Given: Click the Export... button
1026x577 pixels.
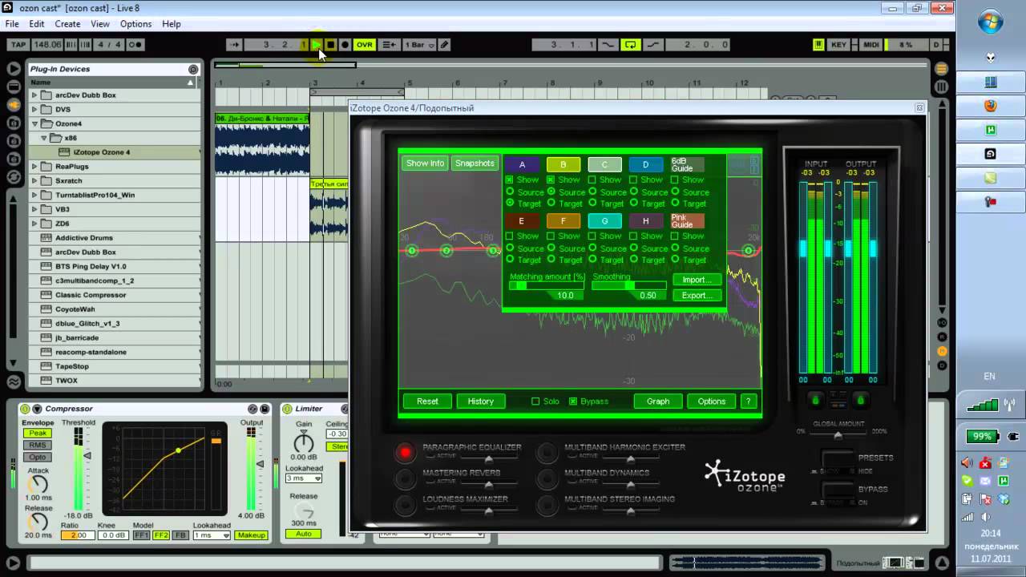Looking at the screenshot, I should pyautogui.click(x=697, y=296).
